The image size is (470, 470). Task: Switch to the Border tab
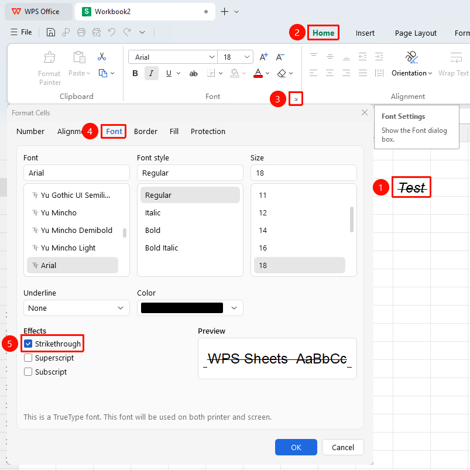(145, 131)
